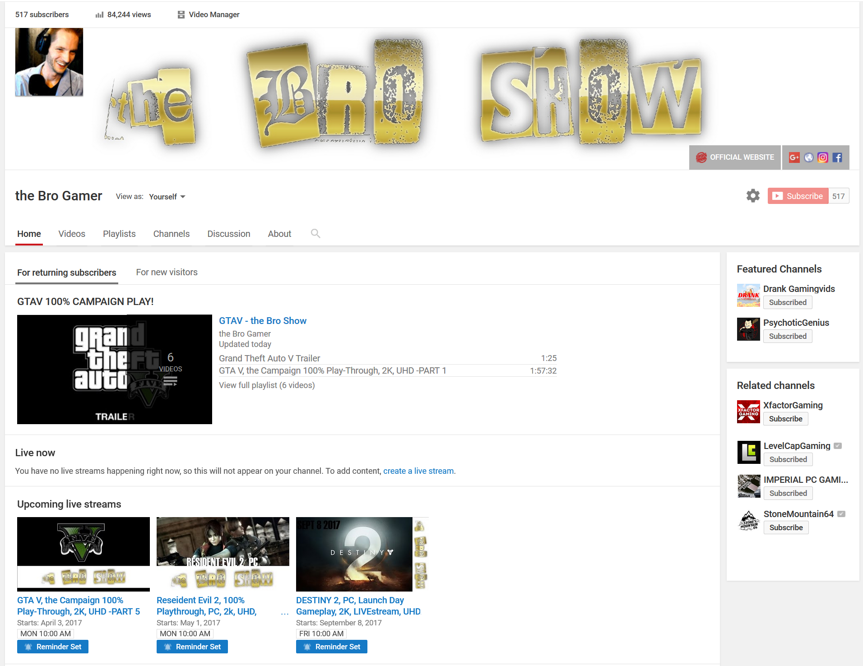Image resolution: width=863 pixels, height=666 pixels.
Task: Toggle Subscribed for IMPERIAL PC GAMING
Action: coord(788,493)
